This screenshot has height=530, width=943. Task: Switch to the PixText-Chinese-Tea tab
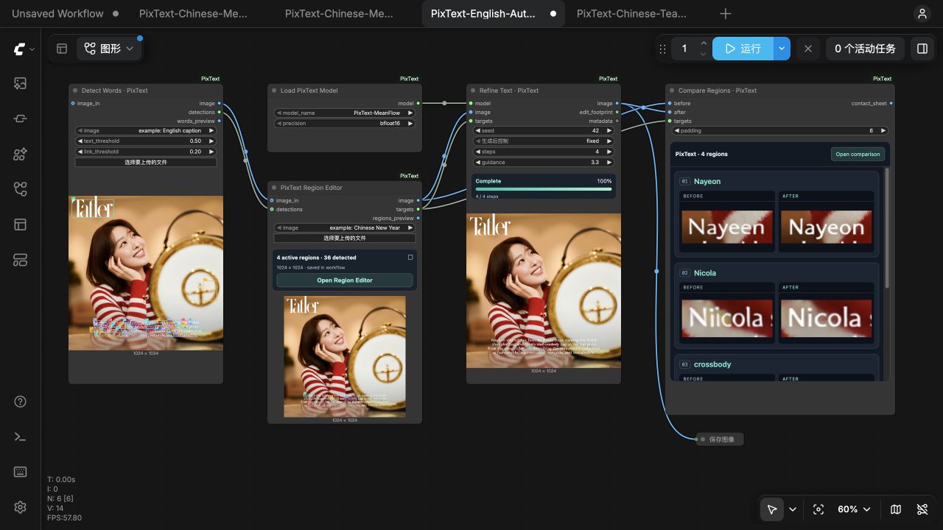[x=631, y=13]
